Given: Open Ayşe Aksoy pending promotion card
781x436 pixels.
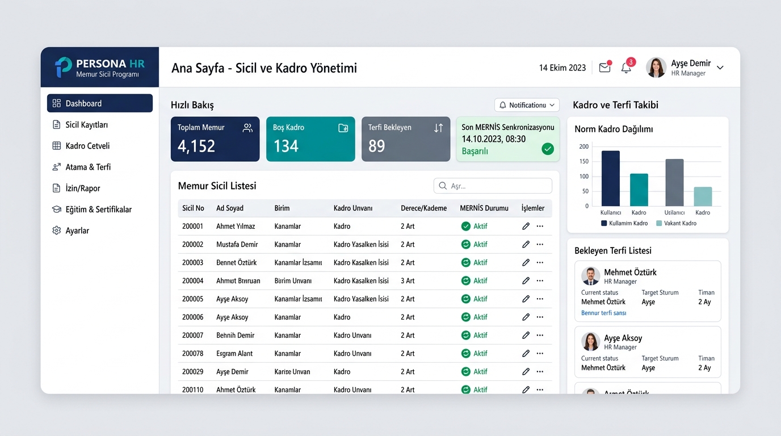Looking at the screenshot, I should tap(648, 352).
